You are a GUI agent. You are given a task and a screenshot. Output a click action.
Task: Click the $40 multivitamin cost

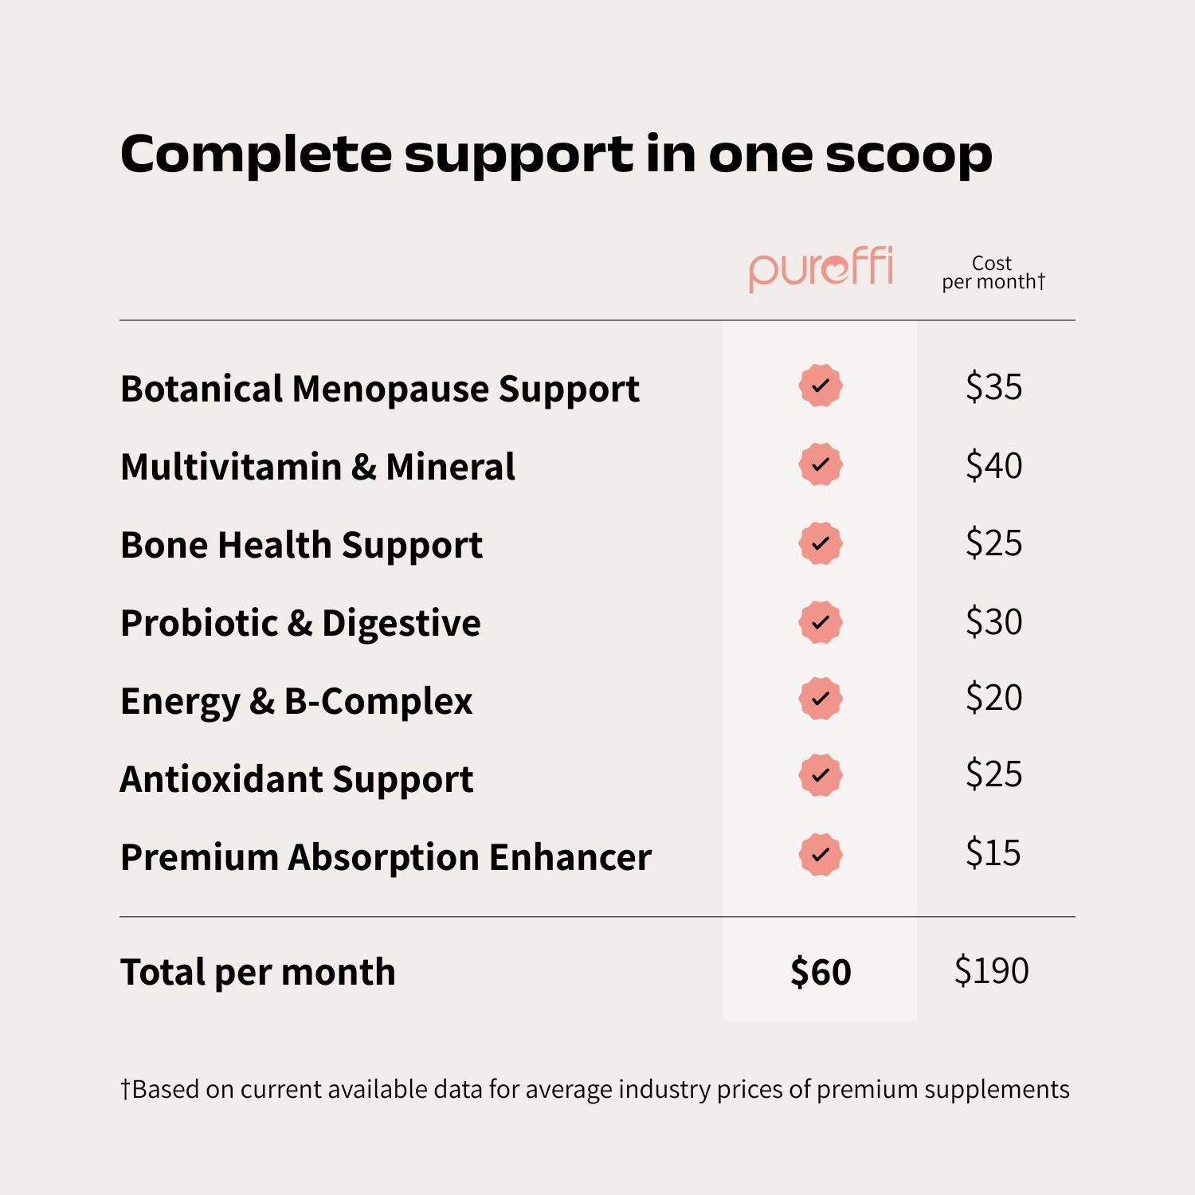point(993,465)
